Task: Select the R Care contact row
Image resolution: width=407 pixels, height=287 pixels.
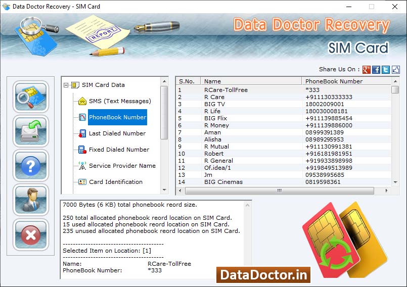Action: [284, 97]
